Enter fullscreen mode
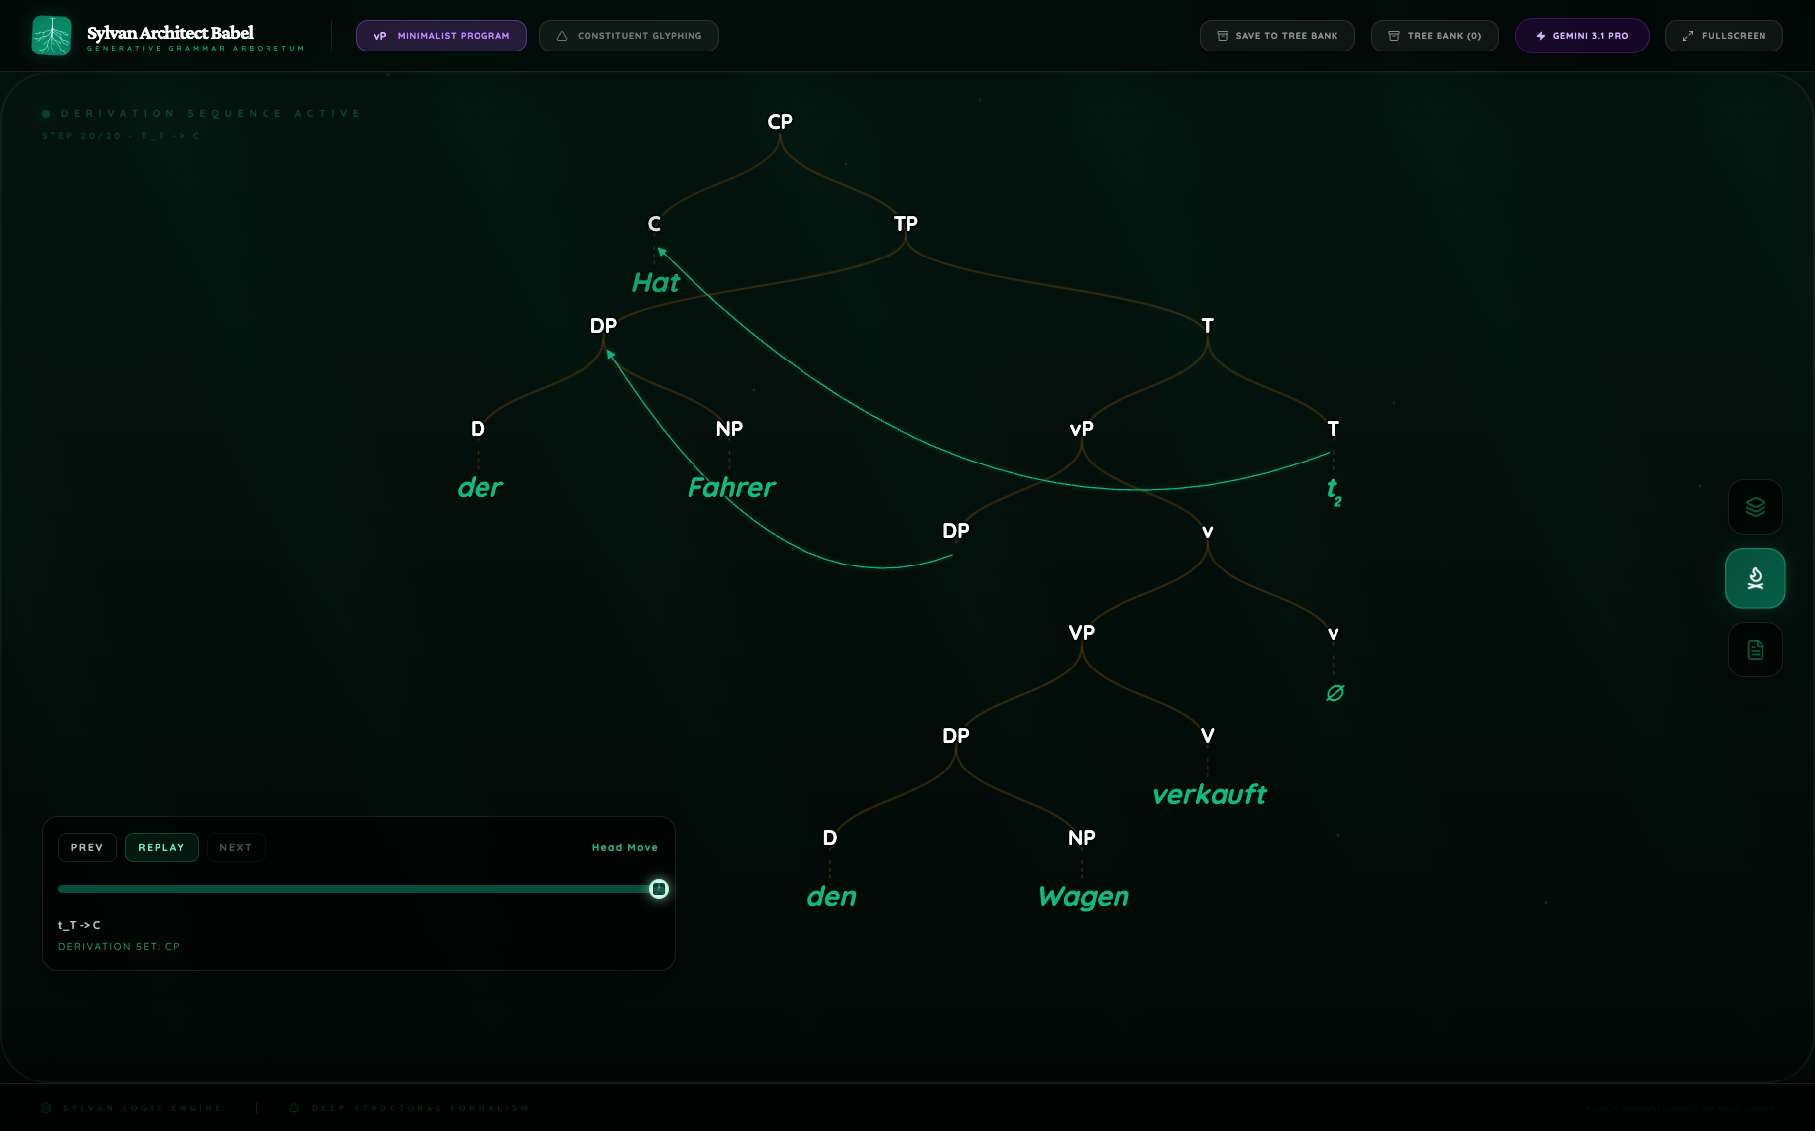The height and width of the screenshot is (1131, 1815). tap(1723, 36)
